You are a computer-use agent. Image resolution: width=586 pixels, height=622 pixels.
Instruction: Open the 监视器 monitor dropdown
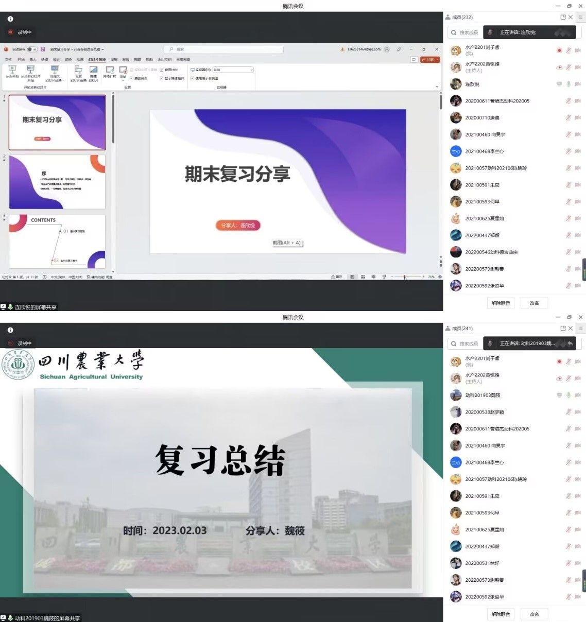pos(233,70)
